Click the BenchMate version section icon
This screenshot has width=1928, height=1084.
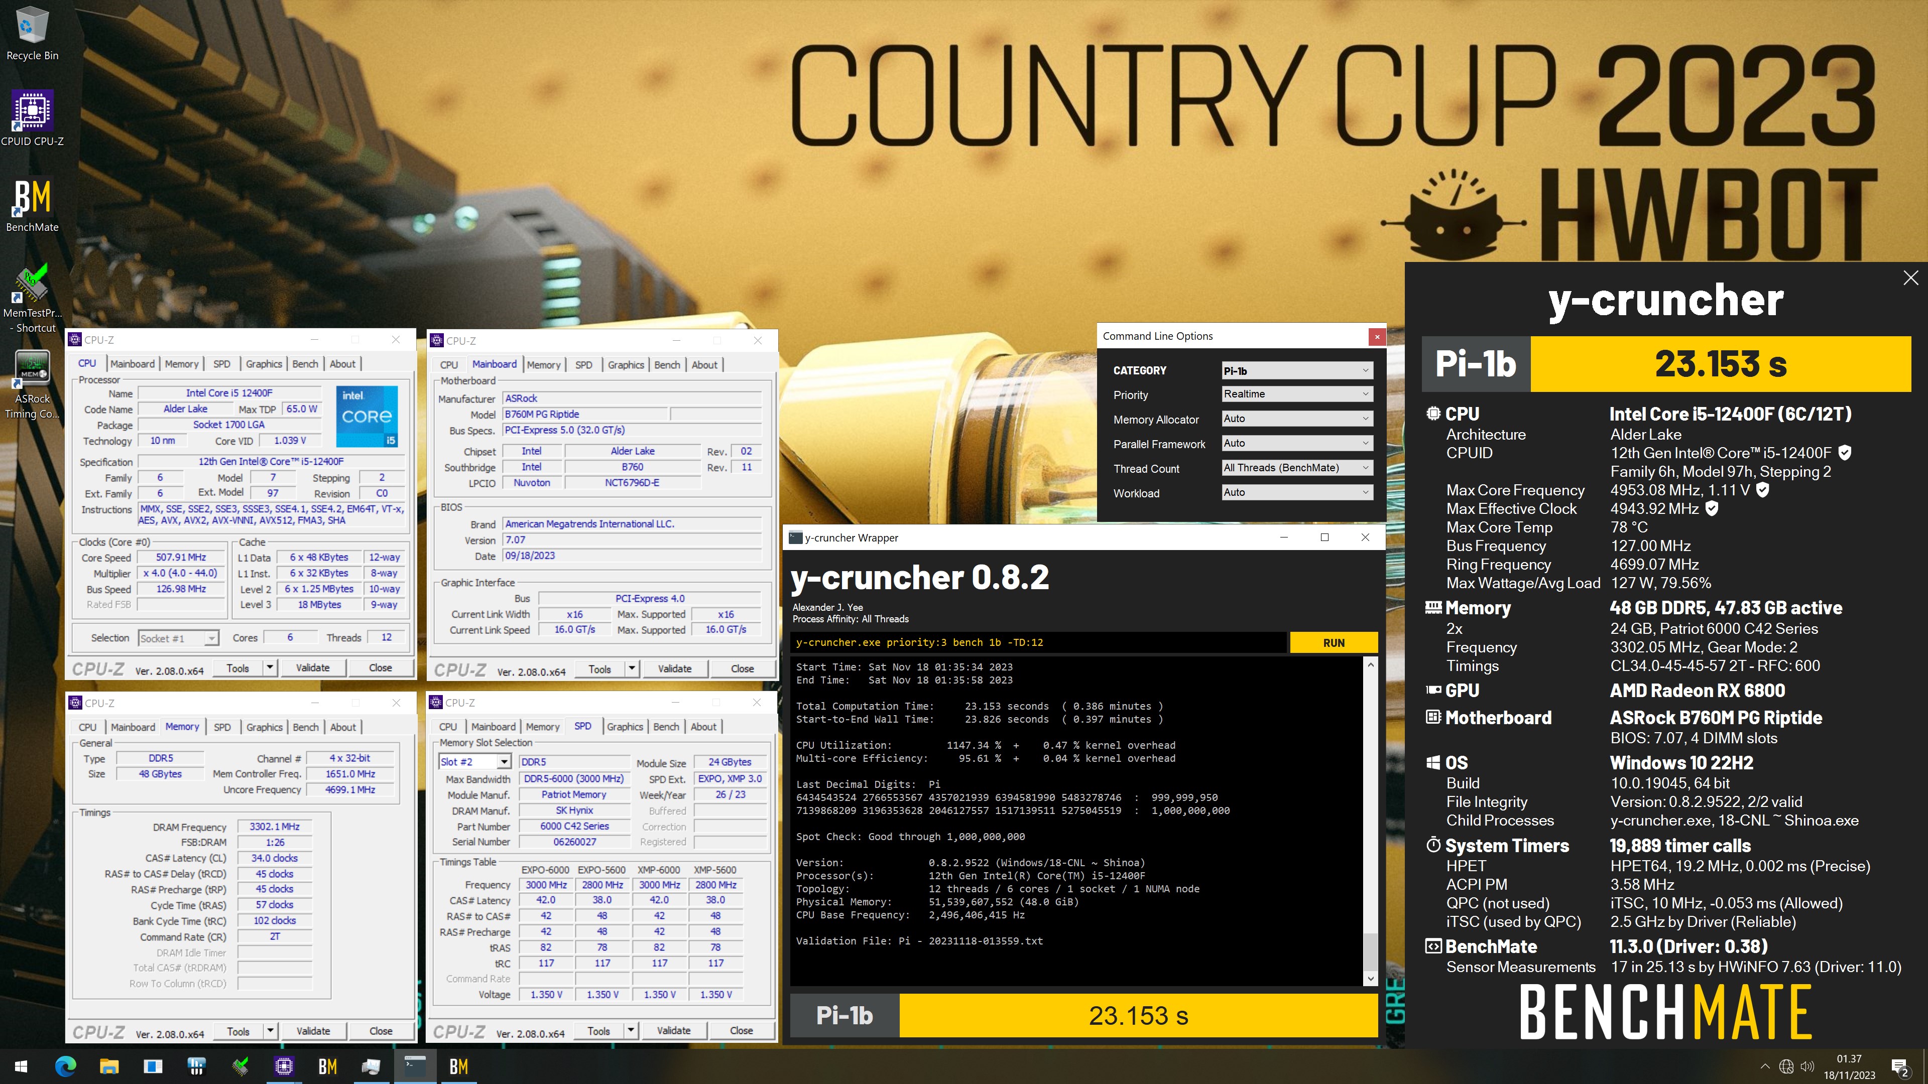(x=1432, y=945)
